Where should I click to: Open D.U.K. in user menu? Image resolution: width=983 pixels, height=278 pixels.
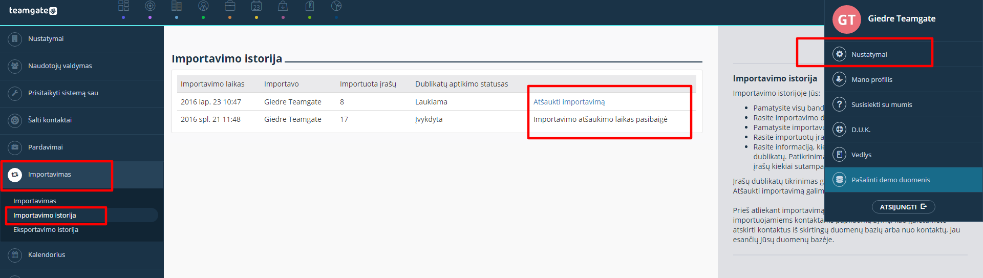(x=904, y=129)
